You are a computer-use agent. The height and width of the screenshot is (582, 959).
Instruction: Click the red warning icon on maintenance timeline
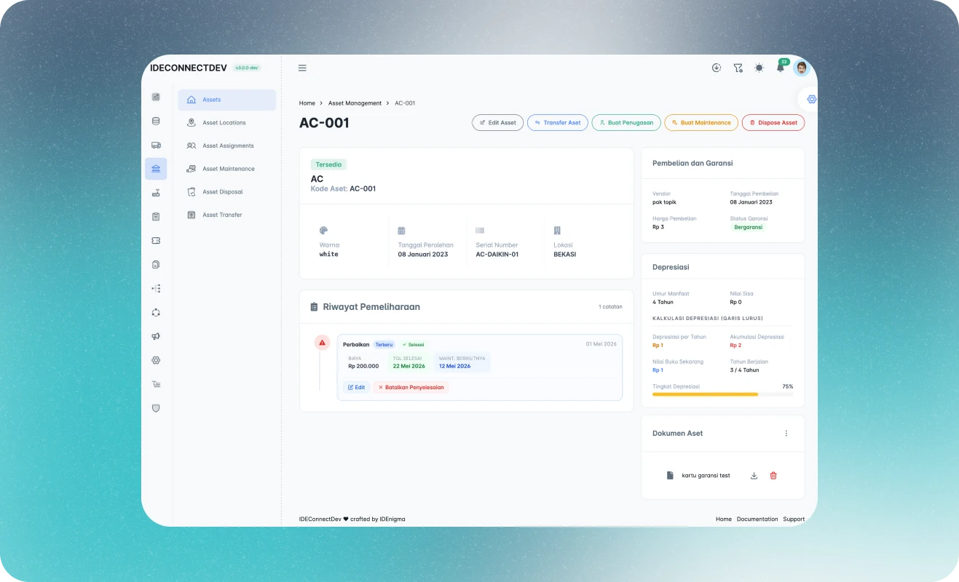322,343
